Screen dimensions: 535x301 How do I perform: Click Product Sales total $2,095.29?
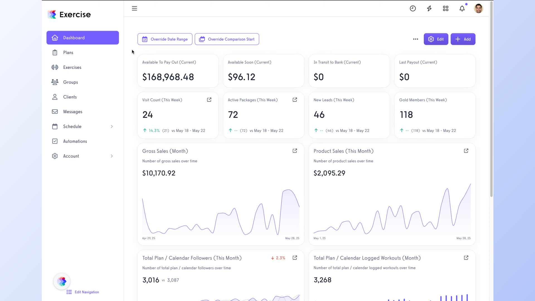click(x=329, y=173)
